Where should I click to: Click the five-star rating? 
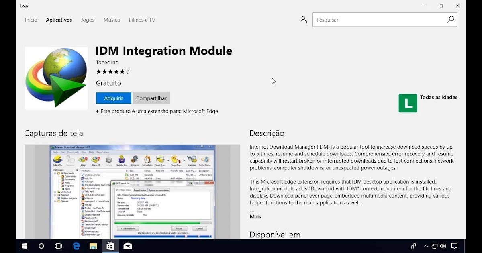point(110,72)
